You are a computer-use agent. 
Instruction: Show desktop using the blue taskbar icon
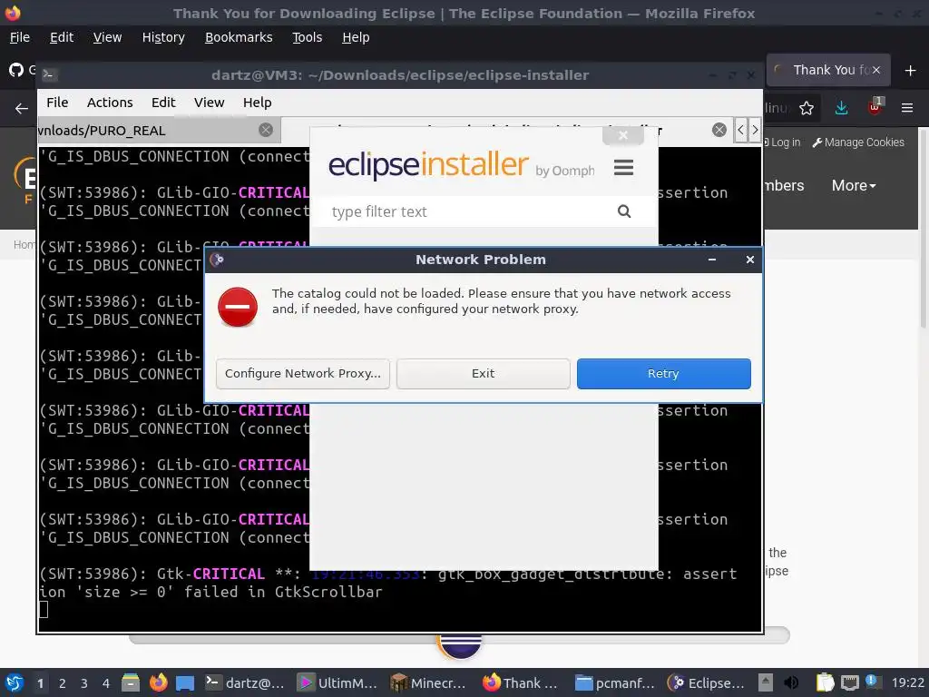click(185, 682)
